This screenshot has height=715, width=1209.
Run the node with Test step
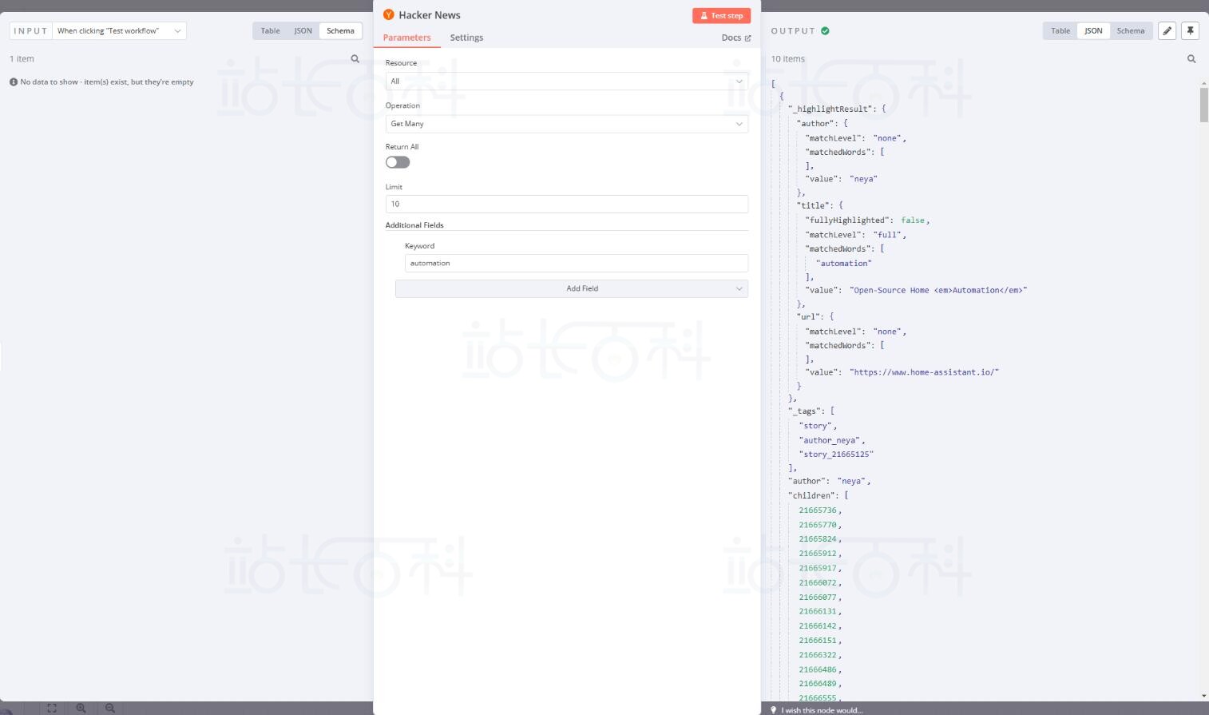721,15
